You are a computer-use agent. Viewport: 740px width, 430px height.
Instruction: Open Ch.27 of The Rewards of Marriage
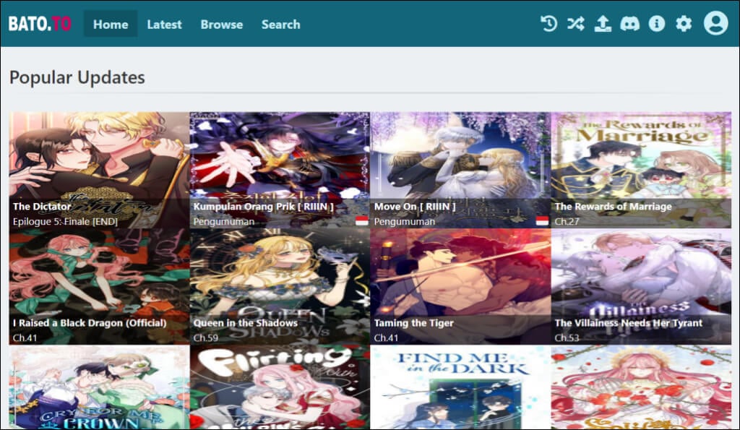tap(567, 221)
